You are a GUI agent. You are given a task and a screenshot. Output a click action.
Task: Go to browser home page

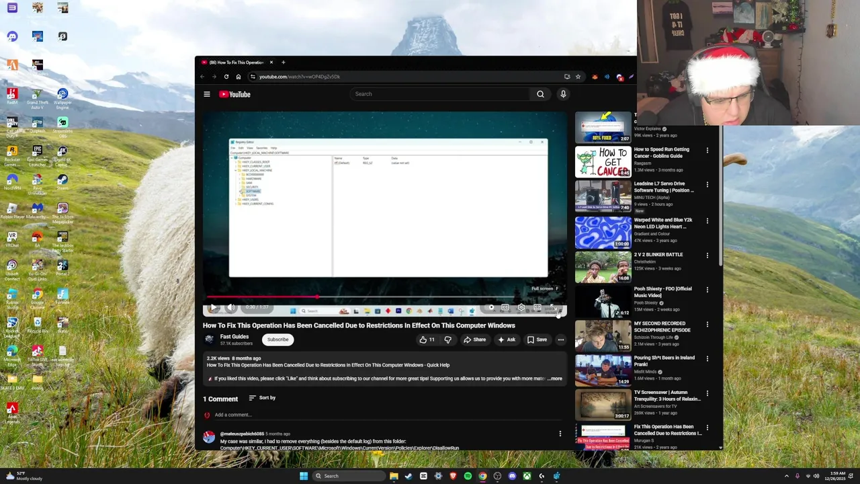[x=238, y=77]
